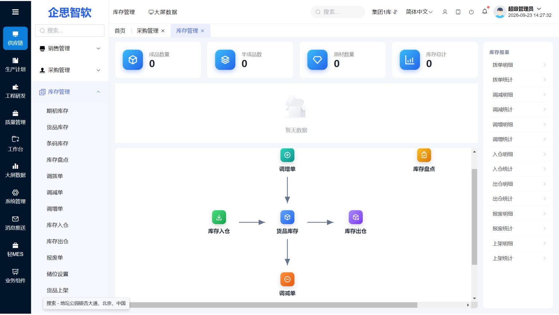This screenshot has height=315, width=559.
Task: Close the 库存管理 tab
Action: point(203,31)
